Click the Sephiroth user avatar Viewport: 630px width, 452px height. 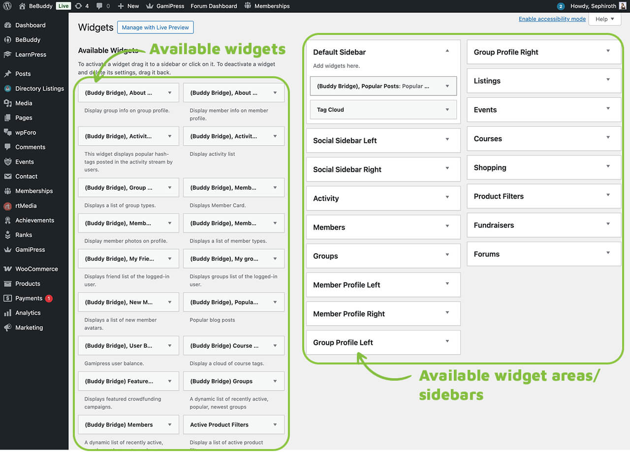tap(623, 6)
